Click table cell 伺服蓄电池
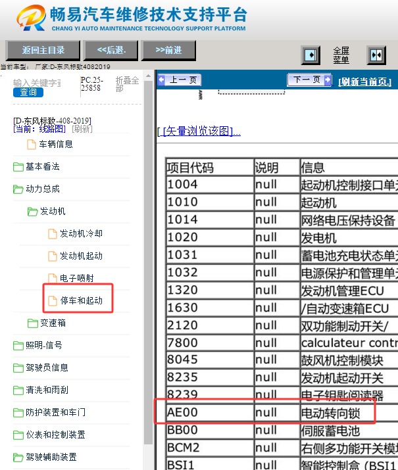The width and height of the screenshot is (398, 470). tap(349, 431)
